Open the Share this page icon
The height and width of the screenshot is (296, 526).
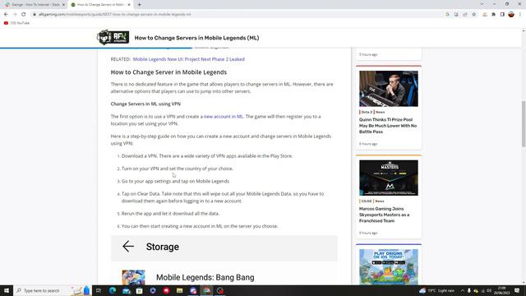tap(465, 15)
